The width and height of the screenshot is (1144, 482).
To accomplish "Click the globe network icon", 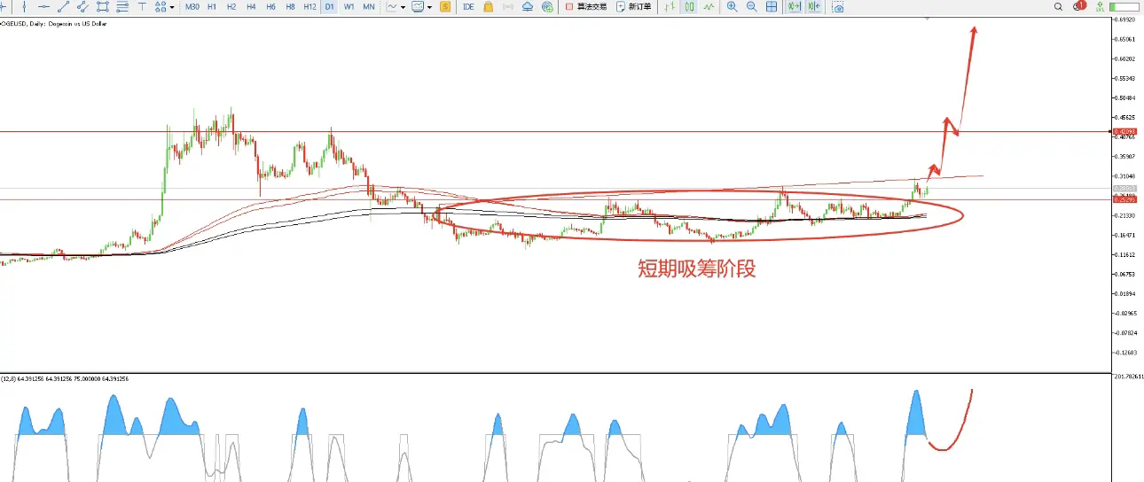I will tap(548, 7).
